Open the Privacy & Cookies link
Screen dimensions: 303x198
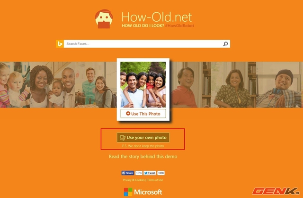[134, 180]
